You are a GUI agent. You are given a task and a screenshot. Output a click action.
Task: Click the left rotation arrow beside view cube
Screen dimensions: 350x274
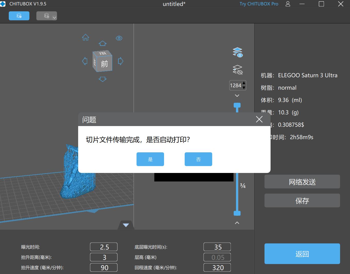pos(84,61)
